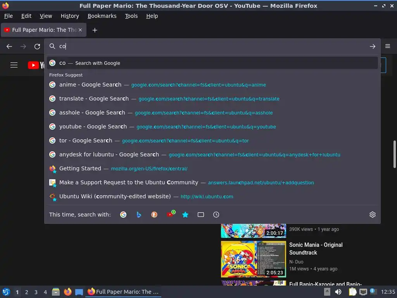
Task: Switch to virtual desktop 1
Action: [17, 292]
